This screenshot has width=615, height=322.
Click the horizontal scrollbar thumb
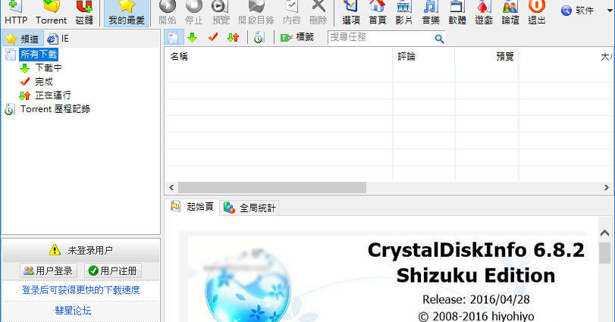coord(272,188)
